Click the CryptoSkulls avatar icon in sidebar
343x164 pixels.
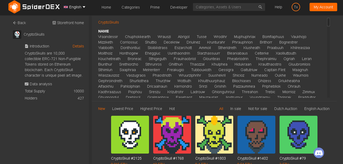tap(17, 34)
